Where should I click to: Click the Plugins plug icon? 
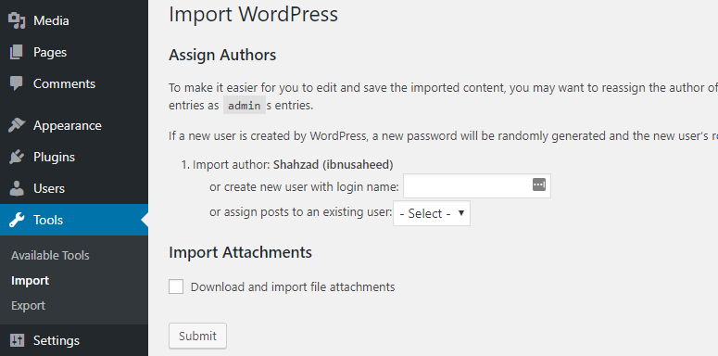click(x=17, y=158)
